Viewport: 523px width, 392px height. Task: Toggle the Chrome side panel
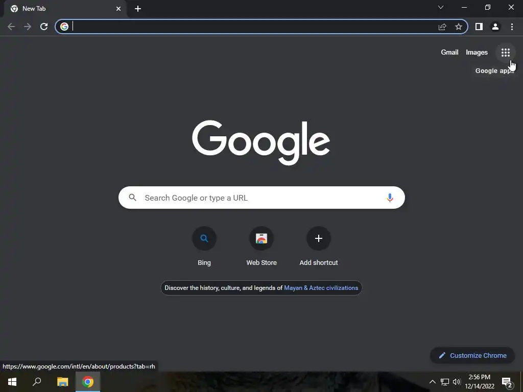(479, 27)
